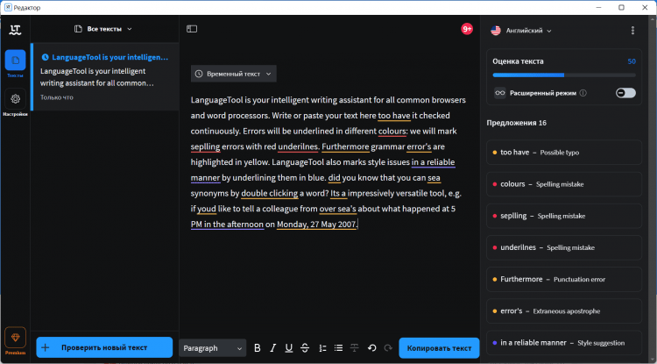The width and height of the screenshot is (657, 364).
Task: Toggle the text list sidebar panel icon
Action: click(192, 29)
